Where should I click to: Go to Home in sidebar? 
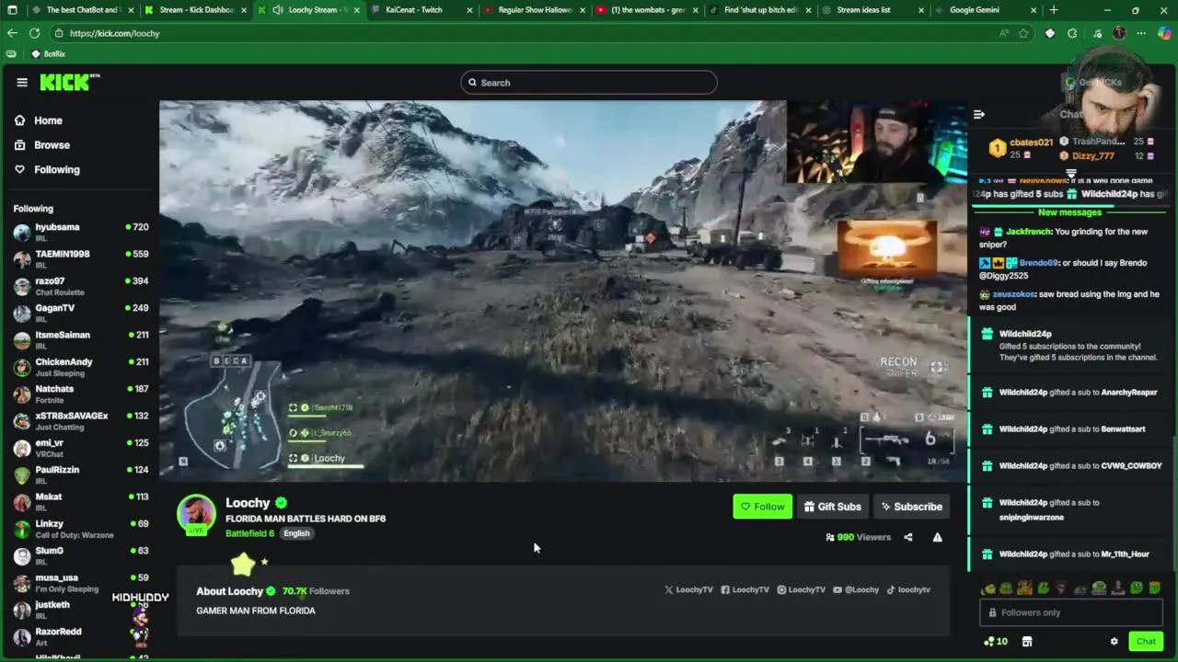tap(48, 120)
